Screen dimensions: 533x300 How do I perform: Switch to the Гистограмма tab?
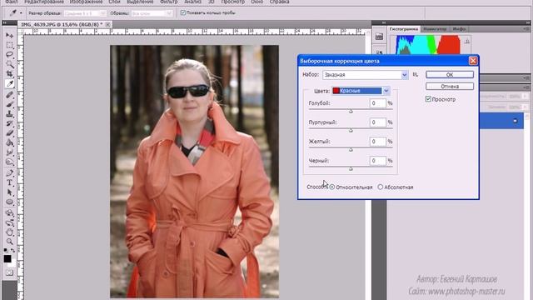click(x=404, y=29)
